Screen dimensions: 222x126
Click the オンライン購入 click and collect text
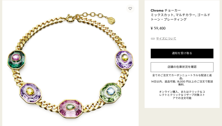pyautogui.click(x=182, y=95)
